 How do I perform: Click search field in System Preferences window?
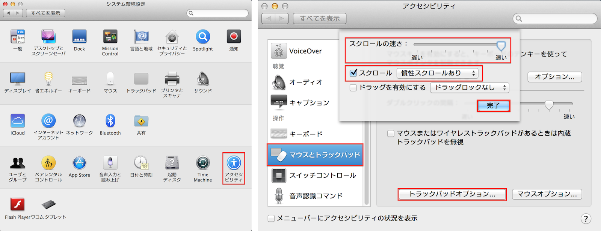(x=217, y=13)
